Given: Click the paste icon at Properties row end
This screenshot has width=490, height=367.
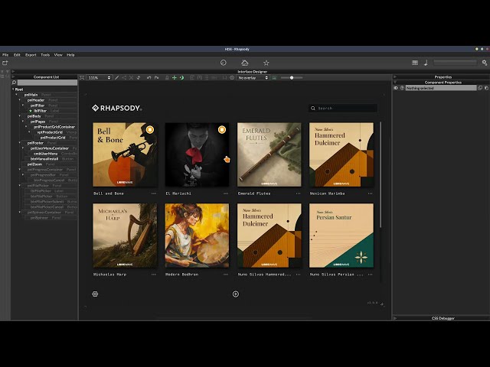Looking at the screenshot, I should 486,88.
